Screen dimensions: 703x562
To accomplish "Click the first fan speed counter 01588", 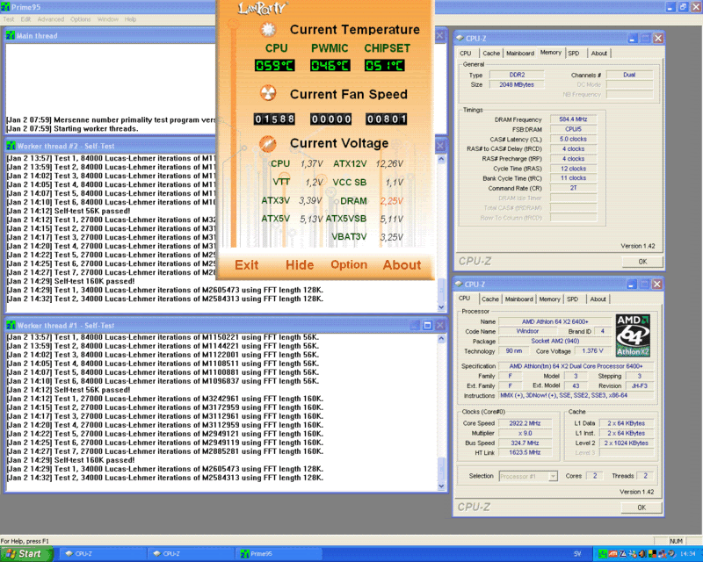I will click(274, 119).
